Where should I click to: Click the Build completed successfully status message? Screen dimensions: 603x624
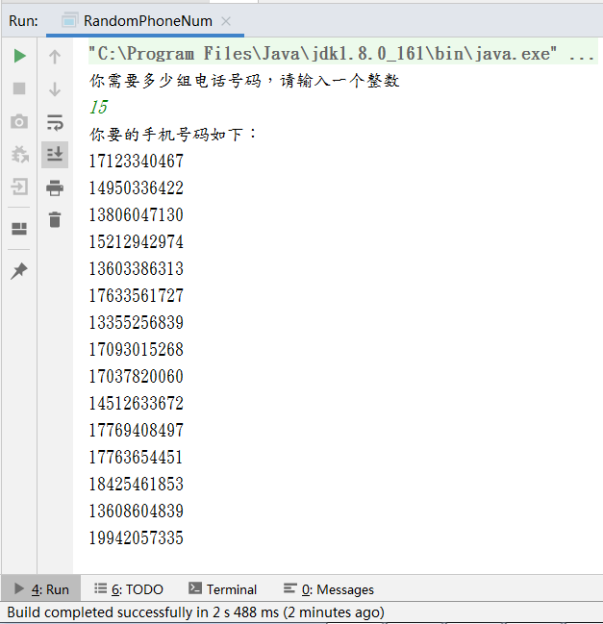(x=196, y=612)
